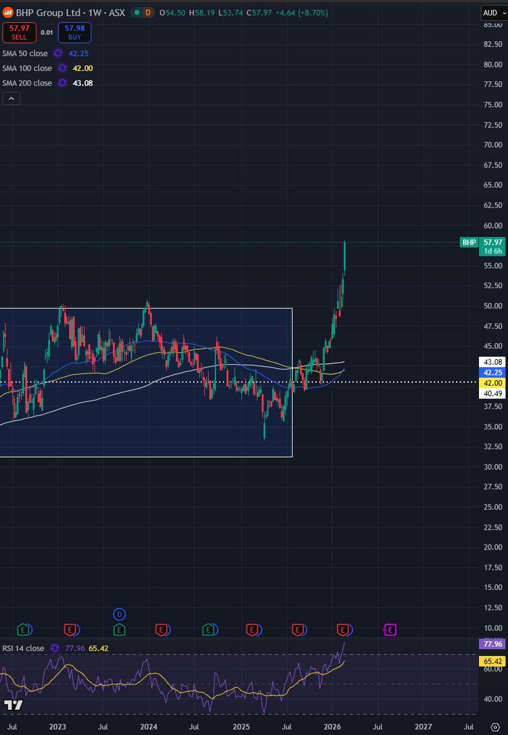Click the 0.01 spread value
Image resolution: width=508 pixels, height=735 pixels.
pos(47,32)
